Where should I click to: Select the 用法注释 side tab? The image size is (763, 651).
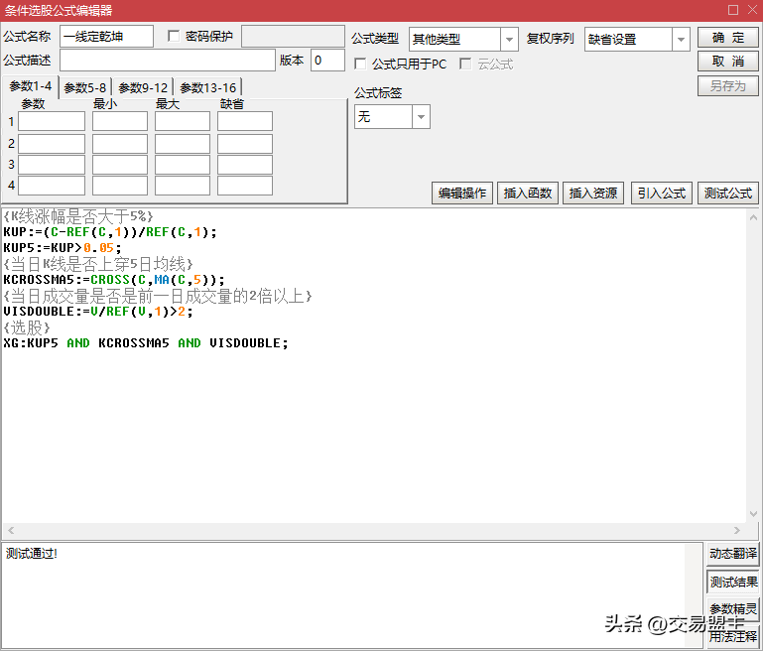tap(733, 636)
